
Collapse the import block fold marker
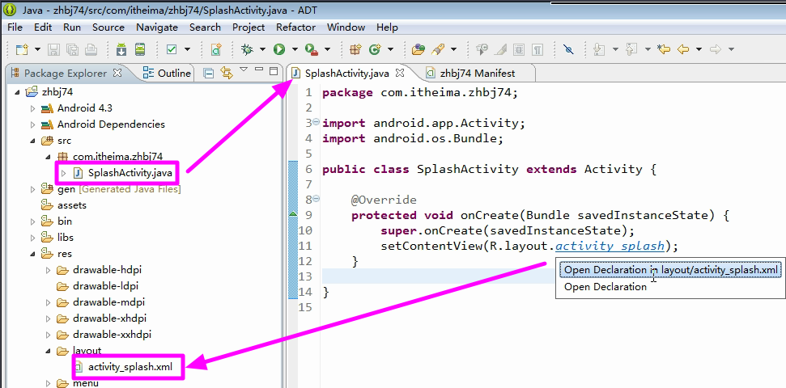(315, 123)
